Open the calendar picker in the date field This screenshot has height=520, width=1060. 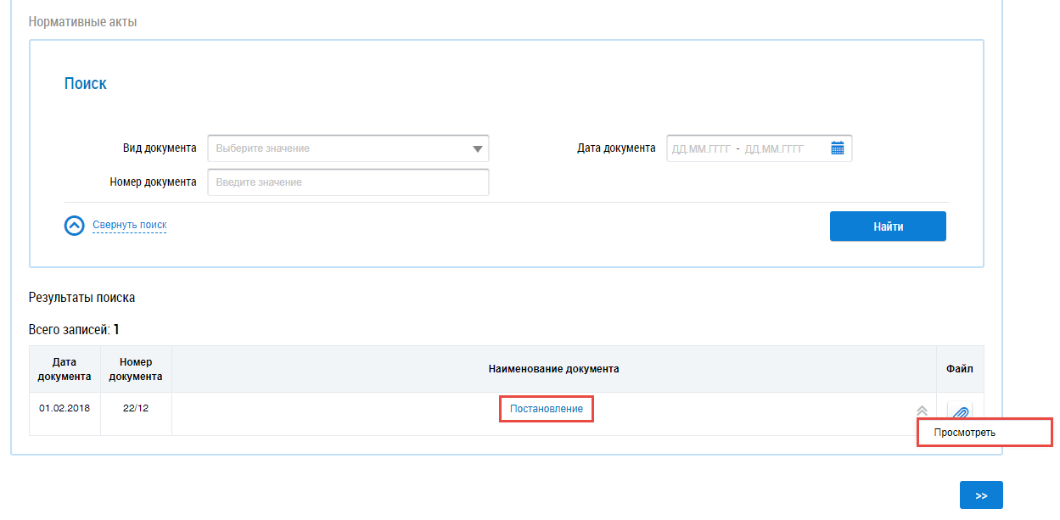pyautogui.click(x=837, y=148)
